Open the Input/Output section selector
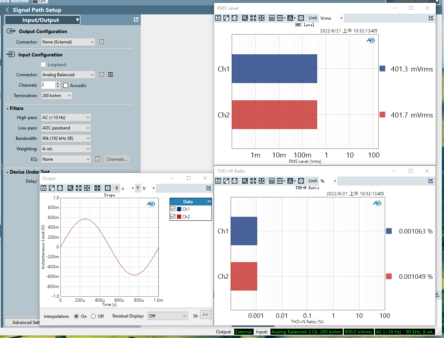 [x=42, y=20]
